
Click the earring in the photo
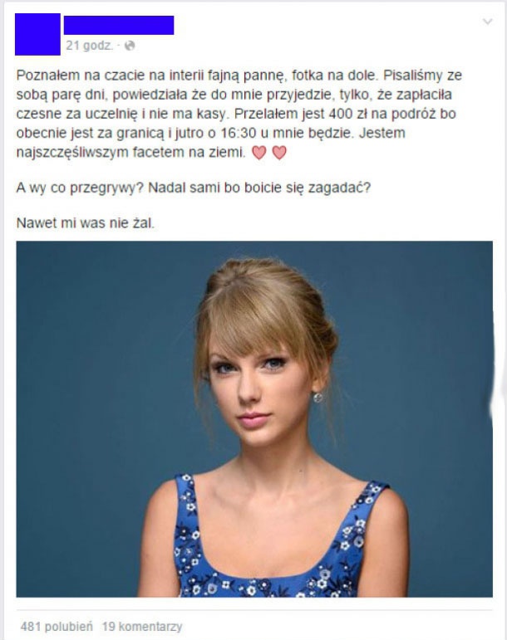[x=317, y=397]
